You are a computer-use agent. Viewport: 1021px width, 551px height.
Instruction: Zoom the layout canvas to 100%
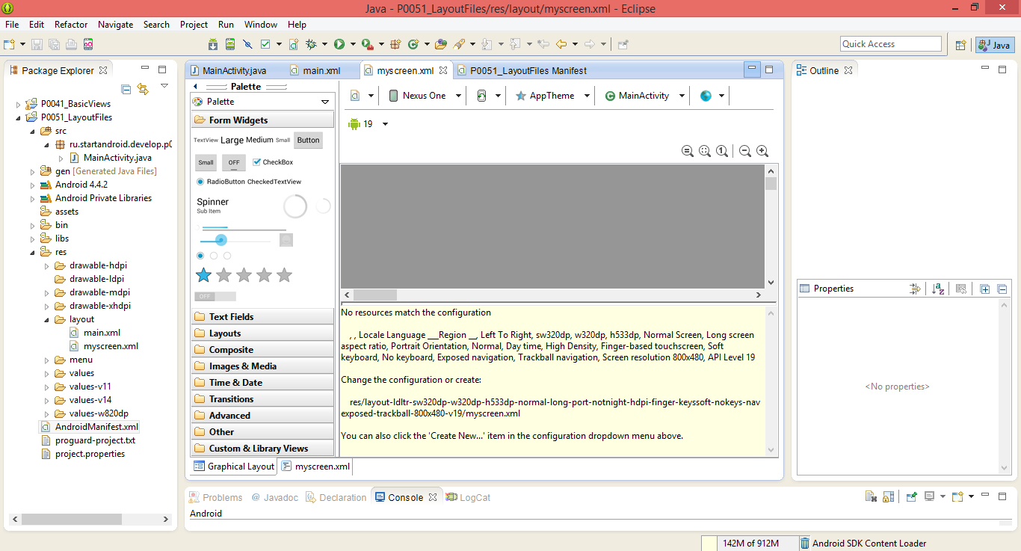722,151
